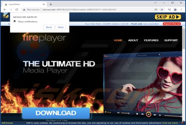The height and width of the screenshot is (125, 186).
Task: Open the SUPPORT menu item
Action: [x=171, y=40]
